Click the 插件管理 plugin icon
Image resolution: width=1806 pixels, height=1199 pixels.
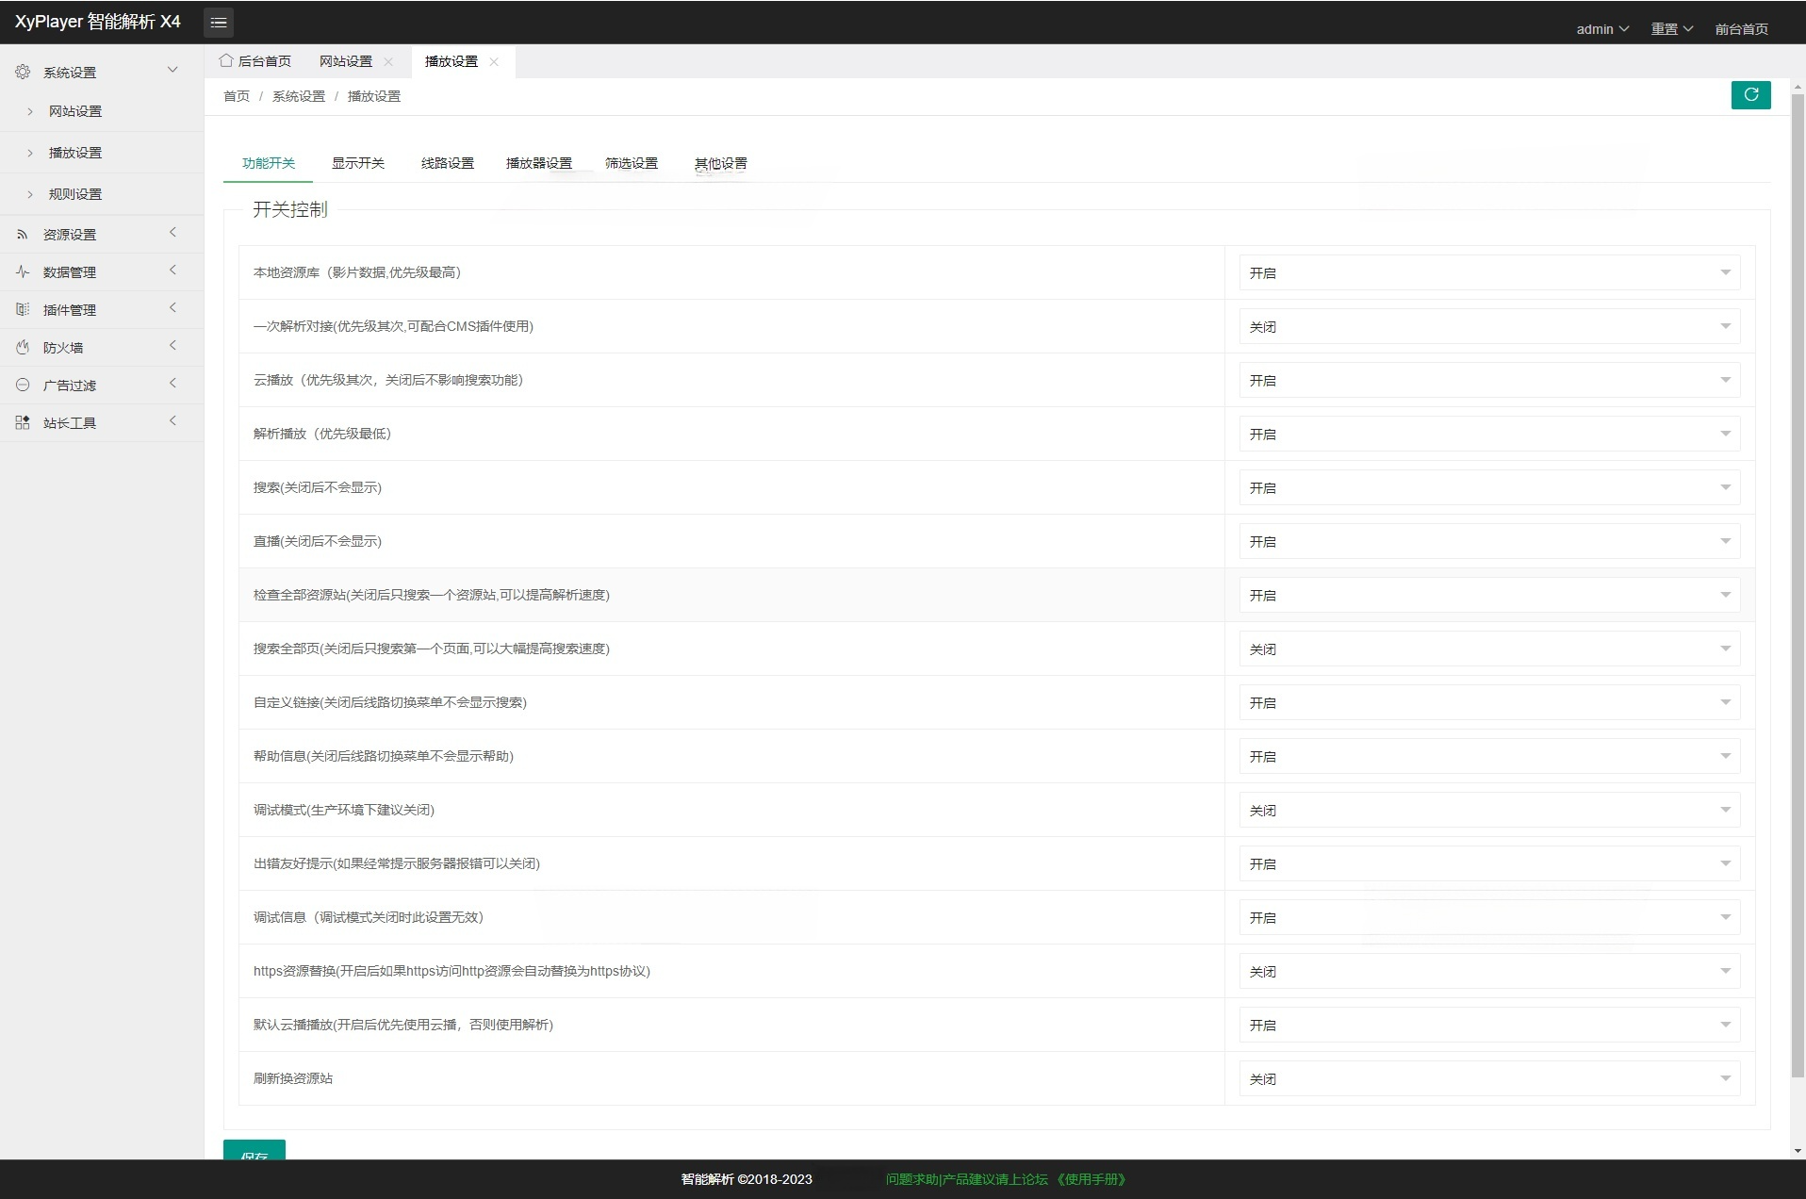tap(21, 309)
